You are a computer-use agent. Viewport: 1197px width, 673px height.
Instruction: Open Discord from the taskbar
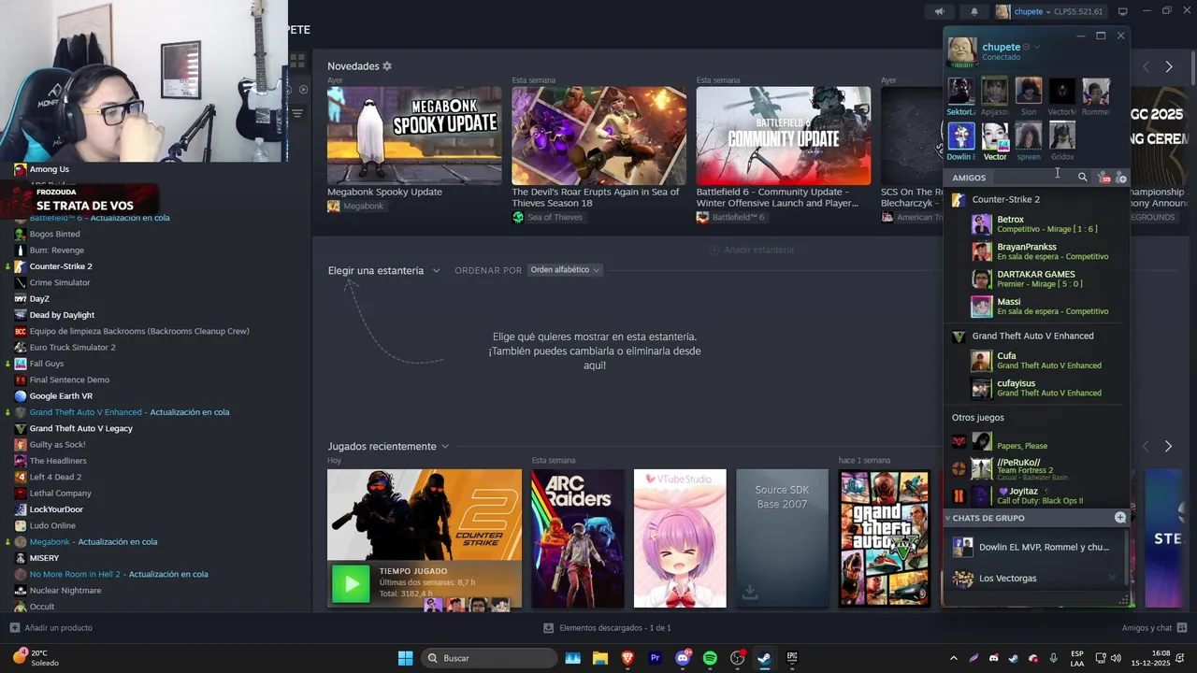coord(683,658)
